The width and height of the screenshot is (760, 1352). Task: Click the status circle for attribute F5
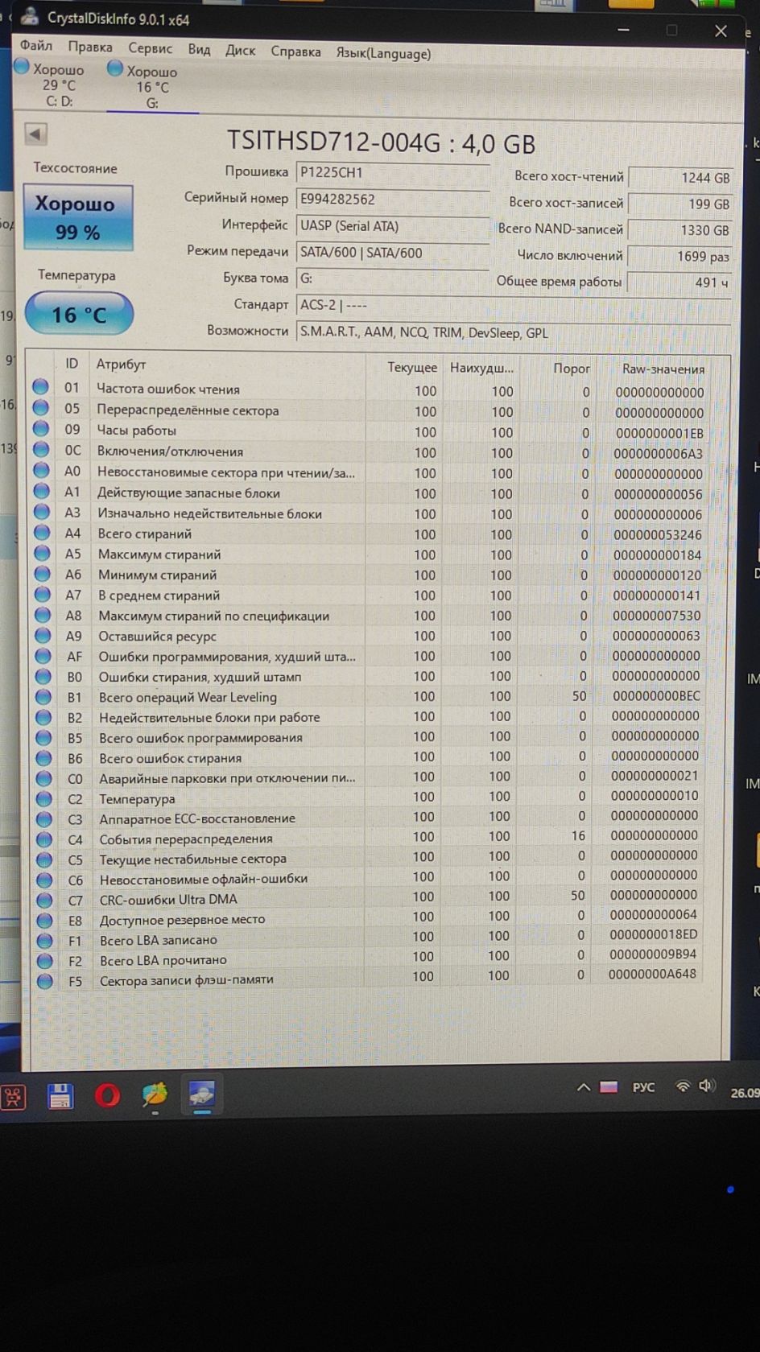pyautogui.click(x=45, y=981)
